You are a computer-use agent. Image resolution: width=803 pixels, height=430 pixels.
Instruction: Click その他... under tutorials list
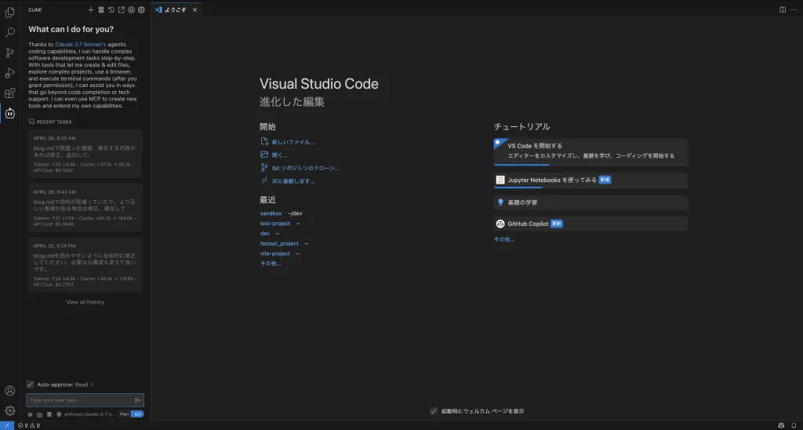pos(504,239)
